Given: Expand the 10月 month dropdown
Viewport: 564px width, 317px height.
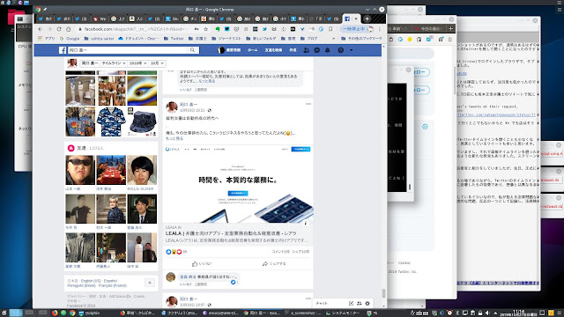Looking at the screenshot, I should coord(157,63).
